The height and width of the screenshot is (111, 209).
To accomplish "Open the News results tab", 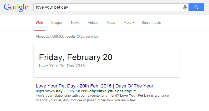I will pos(75,23).
